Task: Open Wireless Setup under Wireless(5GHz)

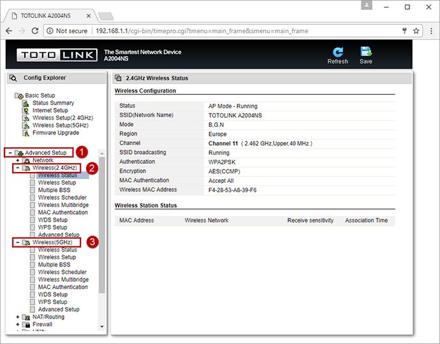Action: (57, 257)
